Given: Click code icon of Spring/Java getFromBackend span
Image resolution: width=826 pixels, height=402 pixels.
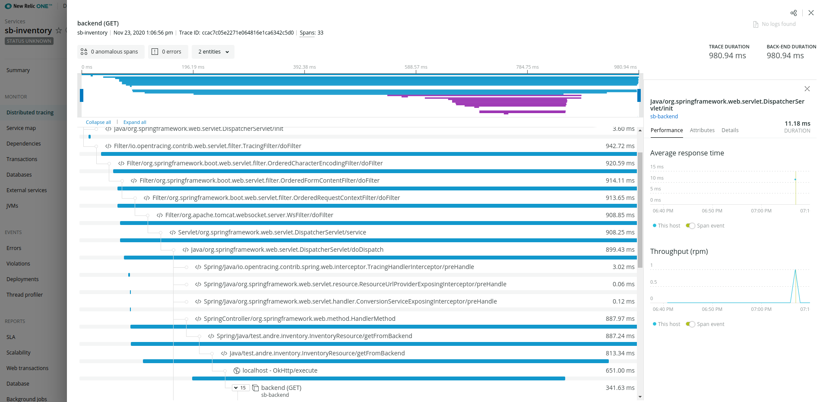Looking at the screenshot, I should (x=211, y=336).
